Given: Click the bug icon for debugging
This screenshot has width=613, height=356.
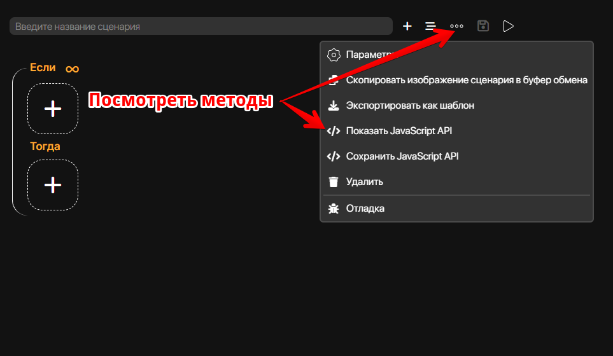Looking at the screenshot, I should click(334, 209).
